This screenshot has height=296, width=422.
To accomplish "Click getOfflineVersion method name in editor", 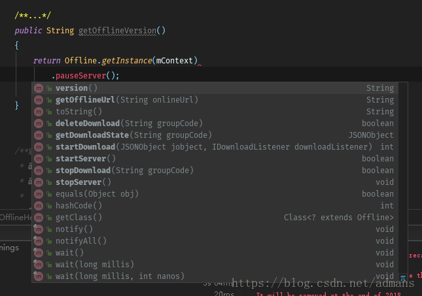I will (117, 31).
